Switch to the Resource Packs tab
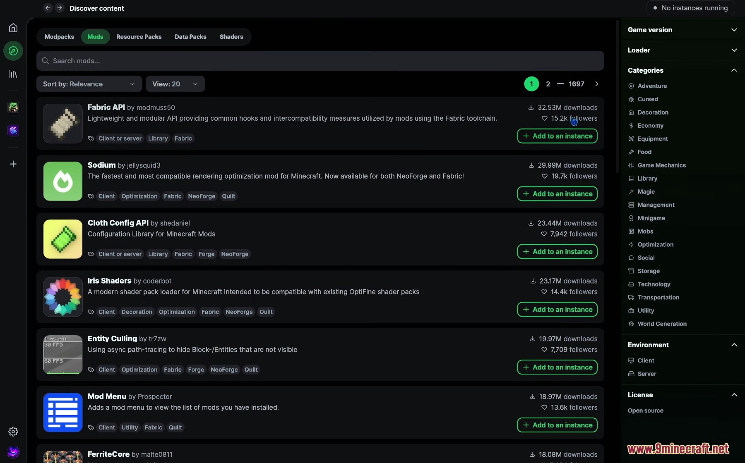745x463 pixels. click(139, 37)
